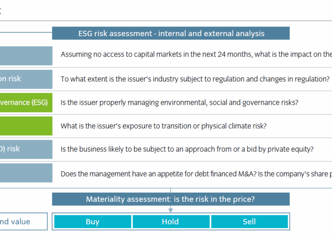Click the green 'vernance (ESG)' label box

click(26, 102)
